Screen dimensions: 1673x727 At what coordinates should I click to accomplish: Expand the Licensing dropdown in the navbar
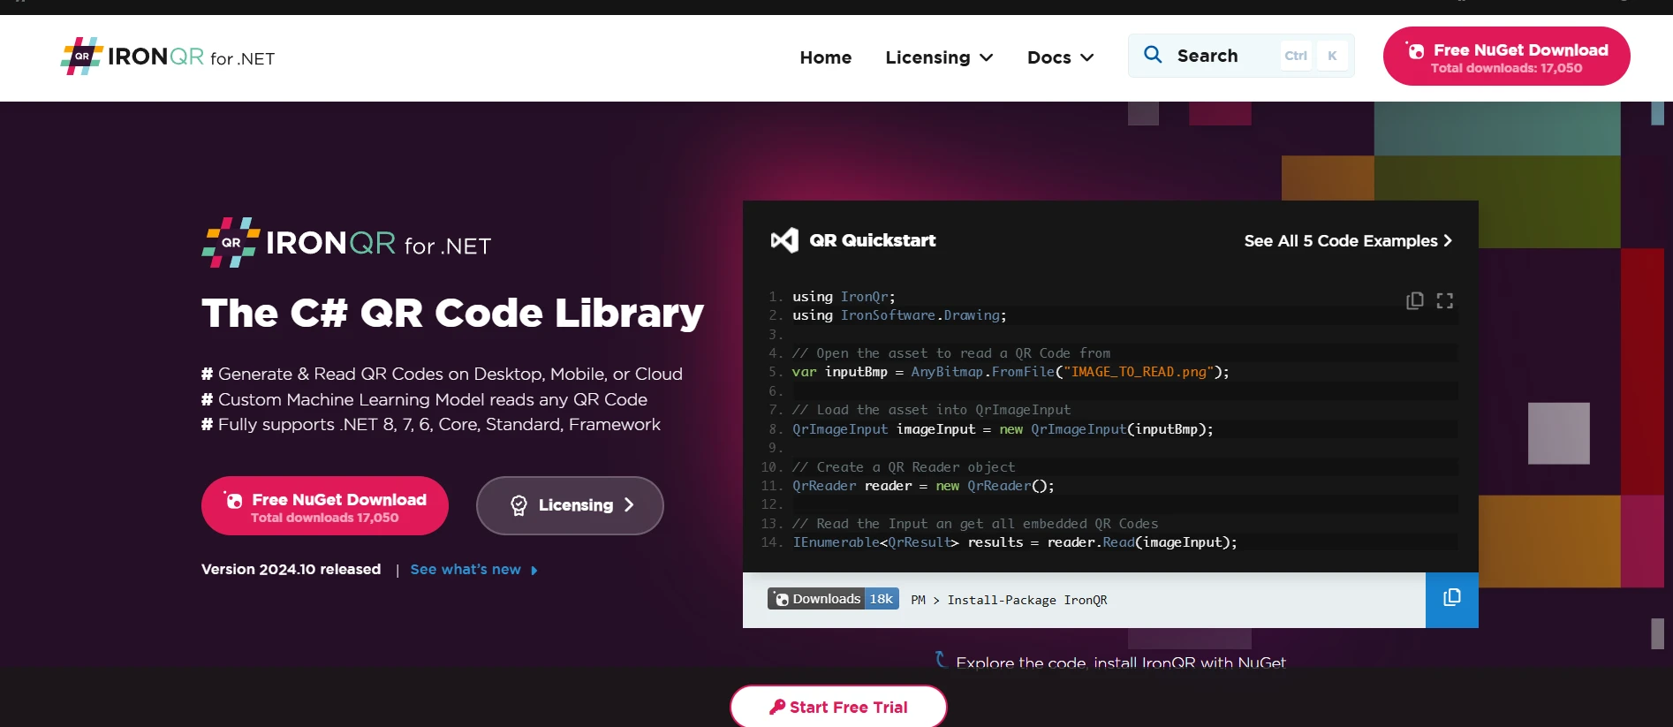(x=939, y=57)
